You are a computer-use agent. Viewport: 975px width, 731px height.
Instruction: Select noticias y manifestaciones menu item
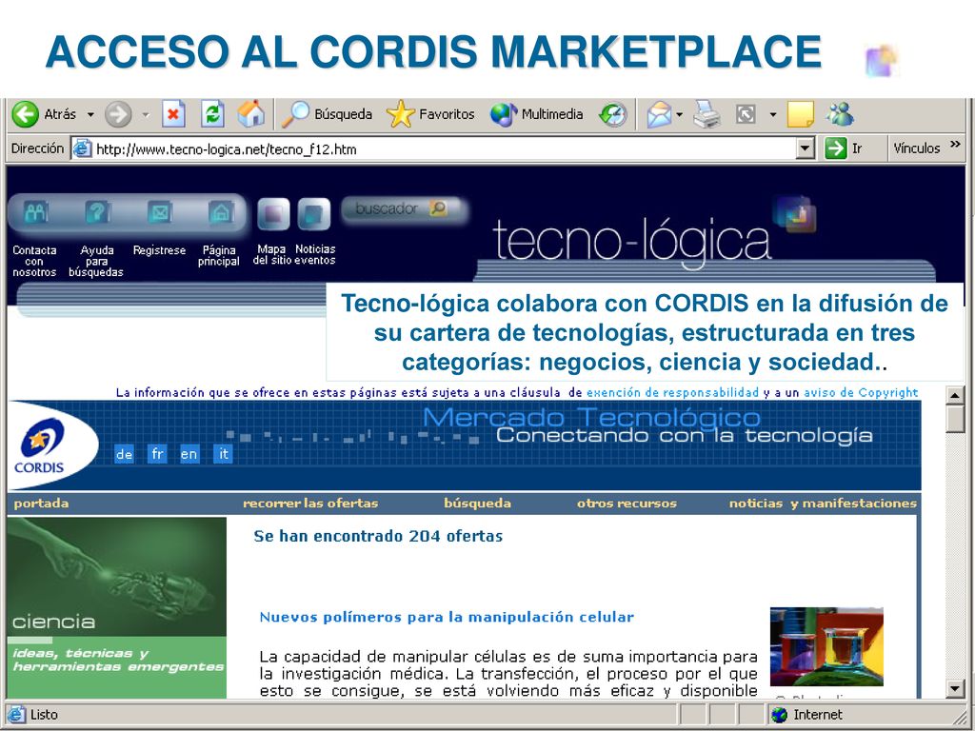pyautogui.click(x=823, y=504)
